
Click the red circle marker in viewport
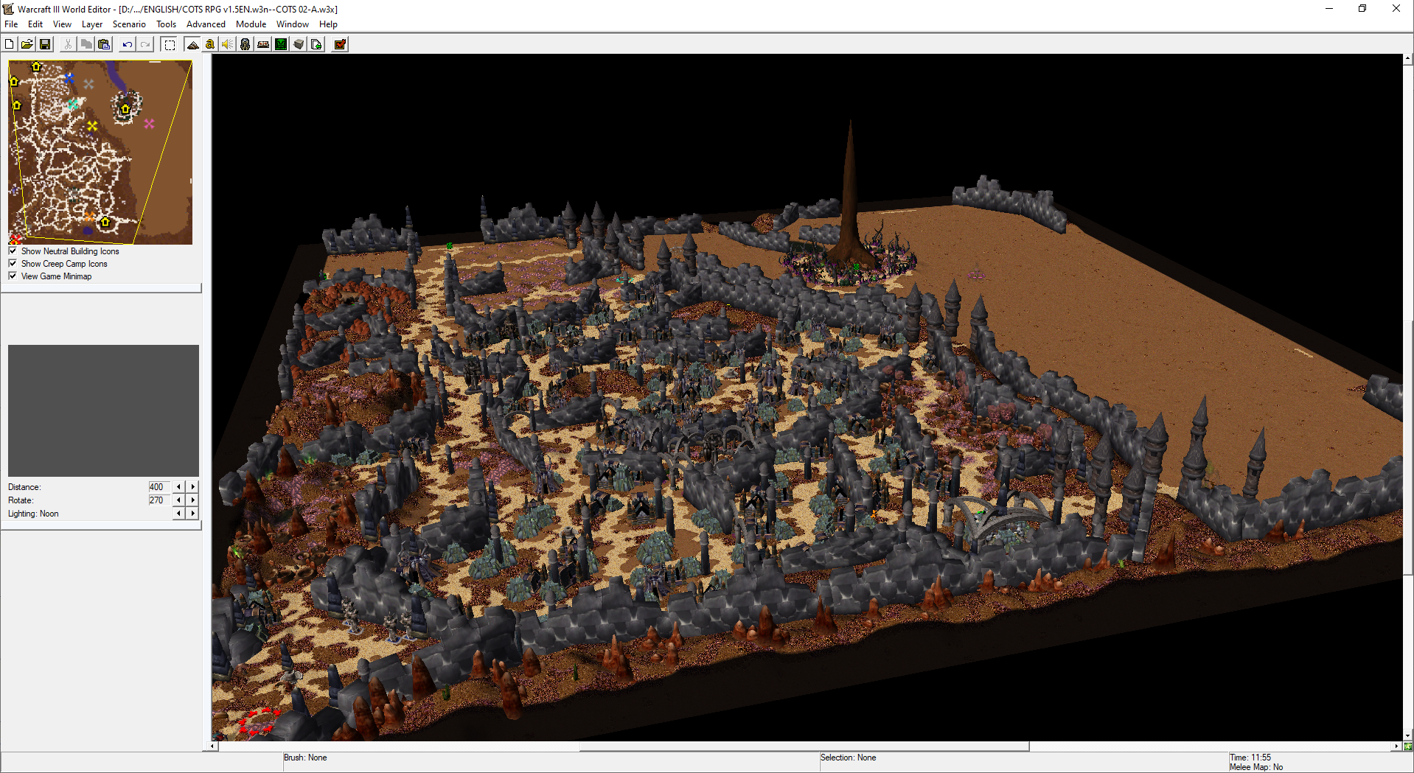(x=259, y=721)
